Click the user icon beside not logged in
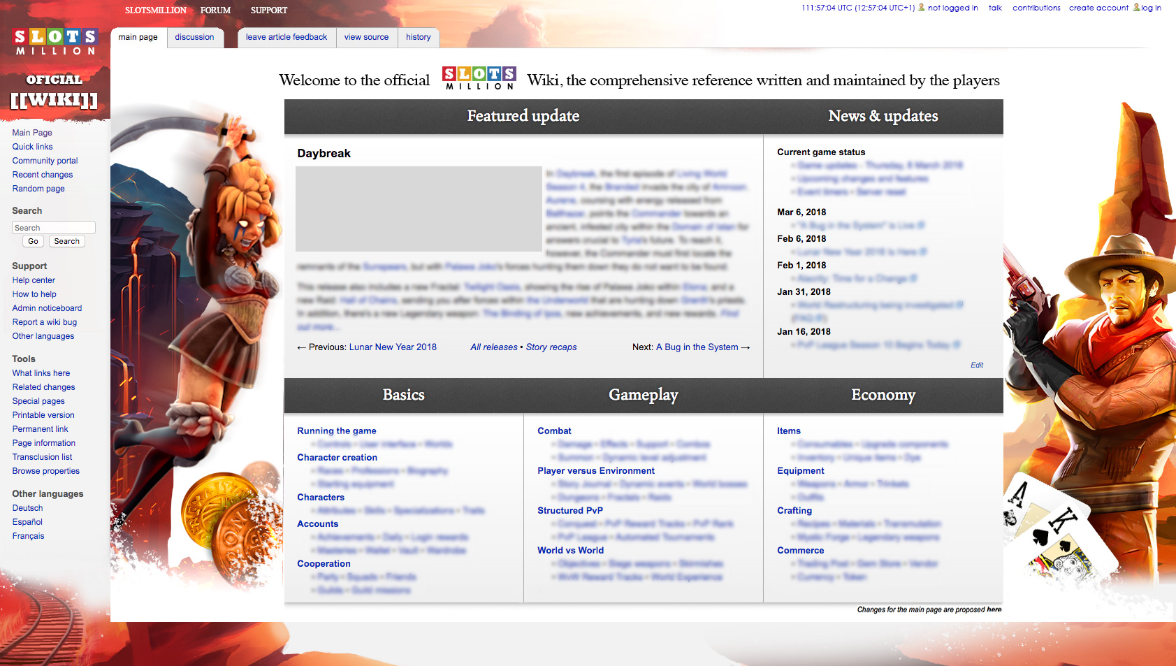The height and width of the screenshot is (666, 1176). [922, 8]
